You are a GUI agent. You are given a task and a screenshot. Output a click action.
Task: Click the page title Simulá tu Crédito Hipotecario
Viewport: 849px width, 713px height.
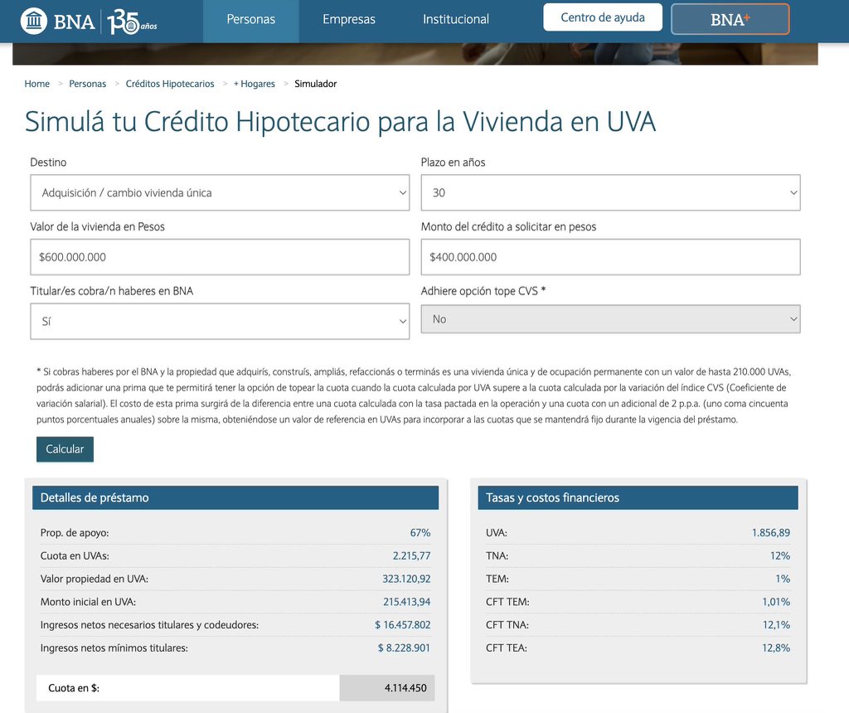click(340, 121)
